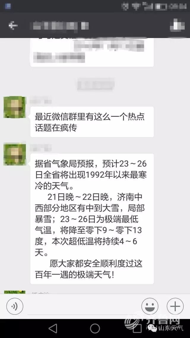Tap the Android recent apps square
Image resolution: width=190 pixels, height=338 pixels.
coord(137,328)
